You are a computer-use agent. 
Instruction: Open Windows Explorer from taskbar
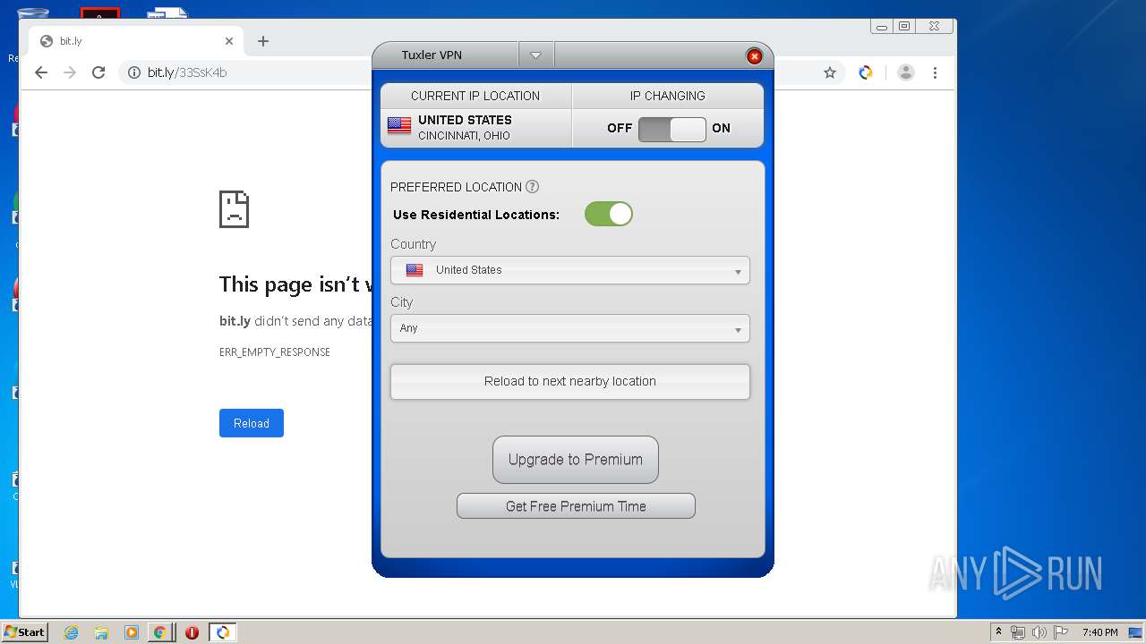pos(101,632)
